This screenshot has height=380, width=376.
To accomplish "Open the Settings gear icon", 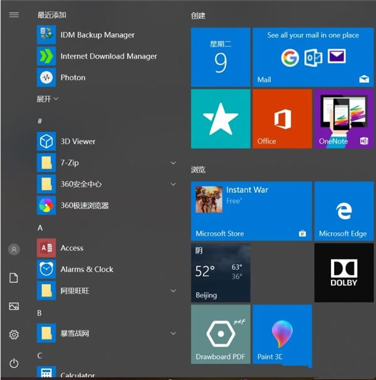I will [14, 335].
